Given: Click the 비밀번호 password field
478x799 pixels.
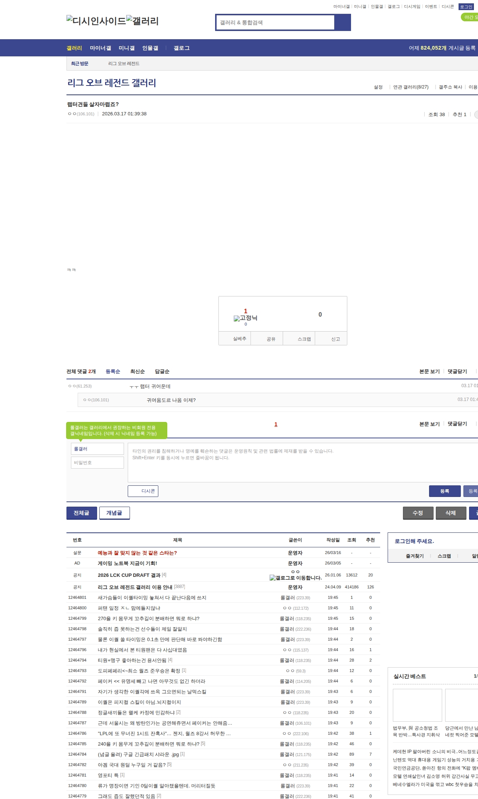Looking at the screenshot, I should [x=97, y=463].
